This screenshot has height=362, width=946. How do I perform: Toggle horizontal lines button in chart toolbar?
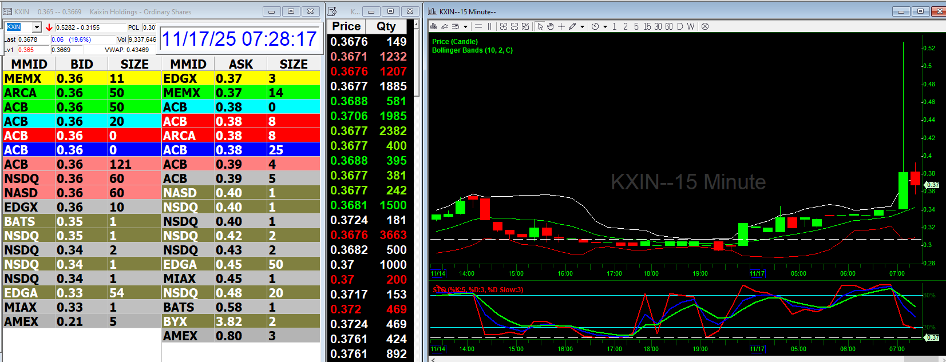click(478, 26)
